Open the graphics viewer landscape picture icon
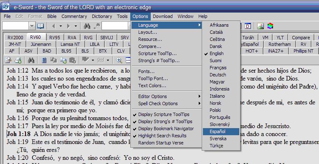This screenshot has height=164, width=319. click(x=261, y=26)
